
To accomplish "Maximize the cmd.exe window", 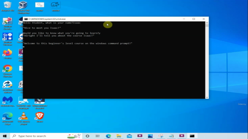I will click(x=194, y=19).
